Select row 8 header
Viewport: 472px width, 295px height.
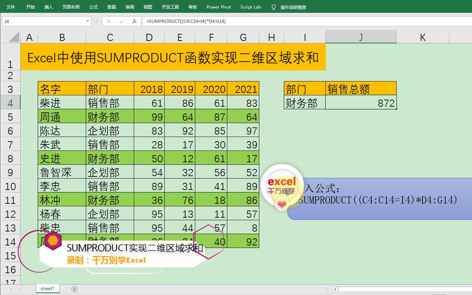(10, 158)
